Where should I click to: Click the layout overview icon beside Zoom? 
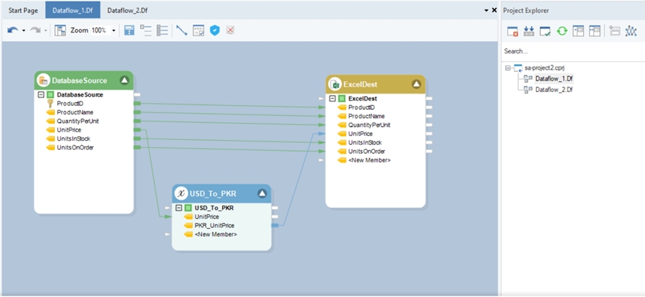pyautogui.click(x=60, y=30)
